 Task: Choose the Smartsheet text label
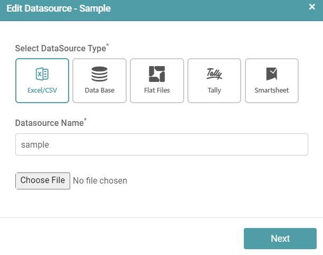click(x=272, y=90)
